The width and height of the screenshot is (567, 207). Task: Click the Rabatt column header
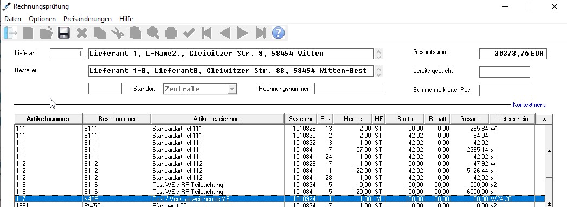(x=437, y=119)
